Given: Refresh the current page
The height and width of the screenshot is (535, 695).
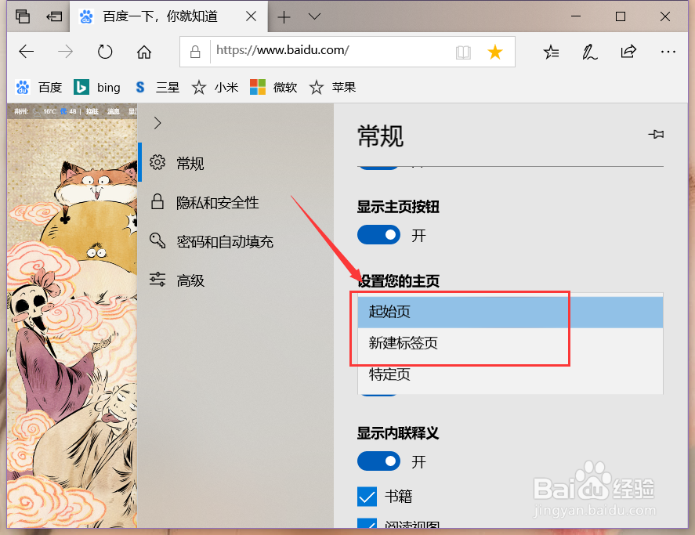Looking at the screenshot, I should click(x=105, y=52).
